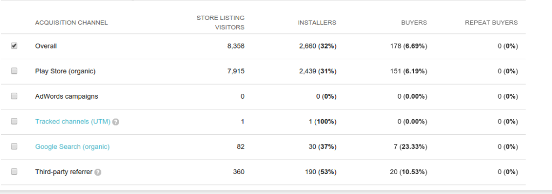Select the Overall row label
This screenshot has width=552, height=194.
pos(46,46)
